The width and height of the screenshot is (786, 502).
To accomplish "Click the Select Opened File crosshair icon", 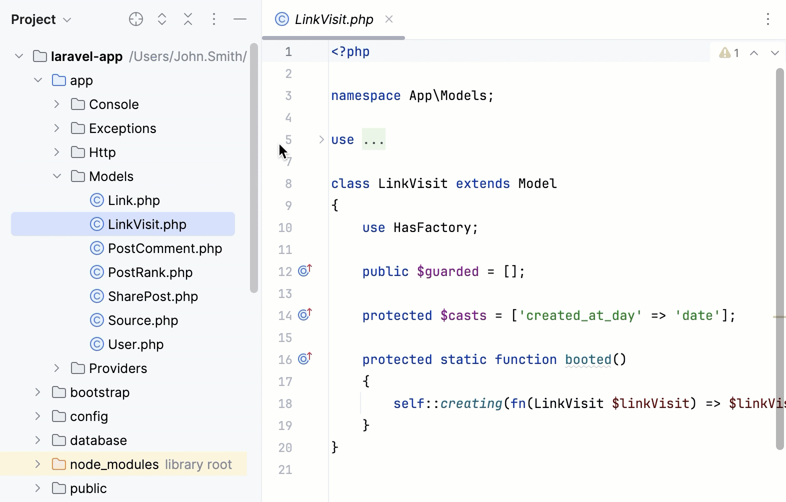I will [x=136, y=19].
